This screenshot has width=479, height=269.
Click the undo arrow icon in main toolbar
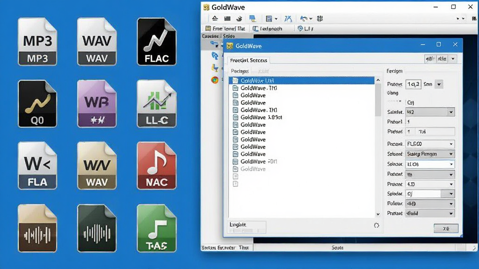click(304, 19)
